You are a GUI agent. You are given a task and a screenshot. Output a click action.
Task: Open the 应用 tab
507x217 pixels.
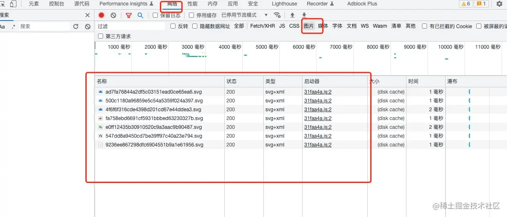click(x=233, y=4)
